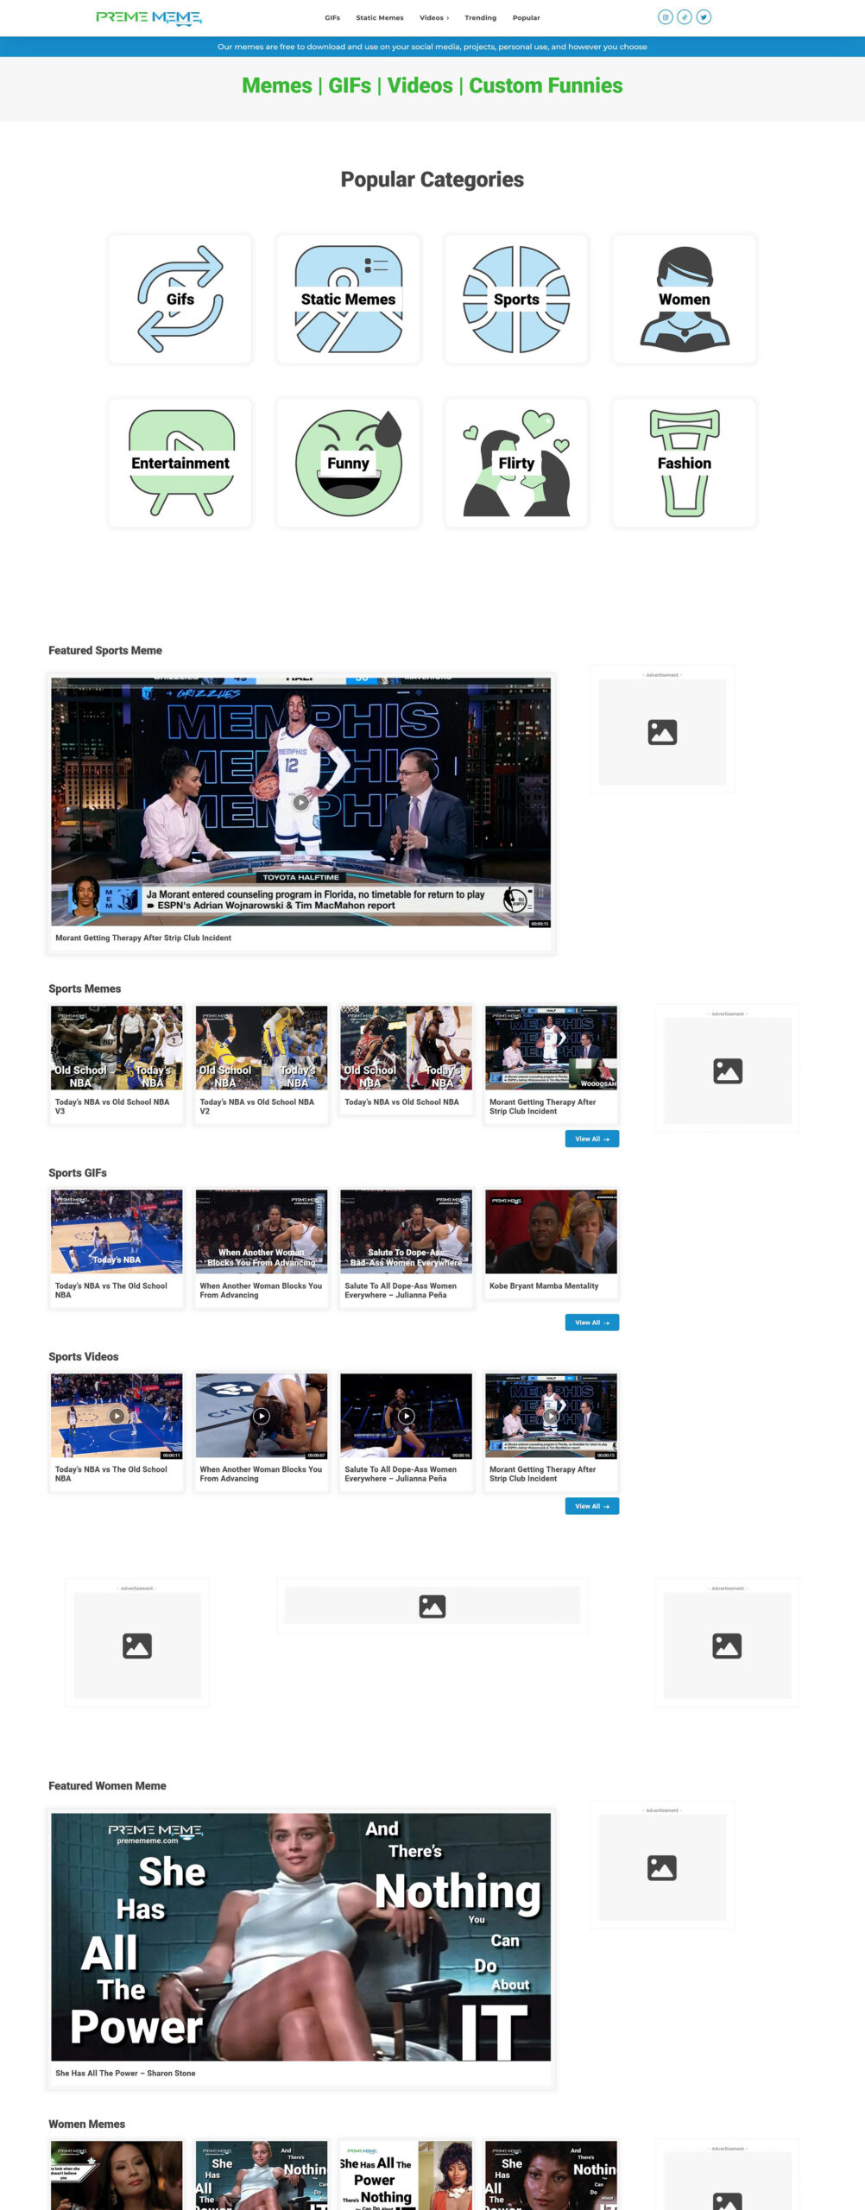Click the Preme Meme logo
Image resolution: width=865 pixels, height=2210 pixels.
pos(148,17)
